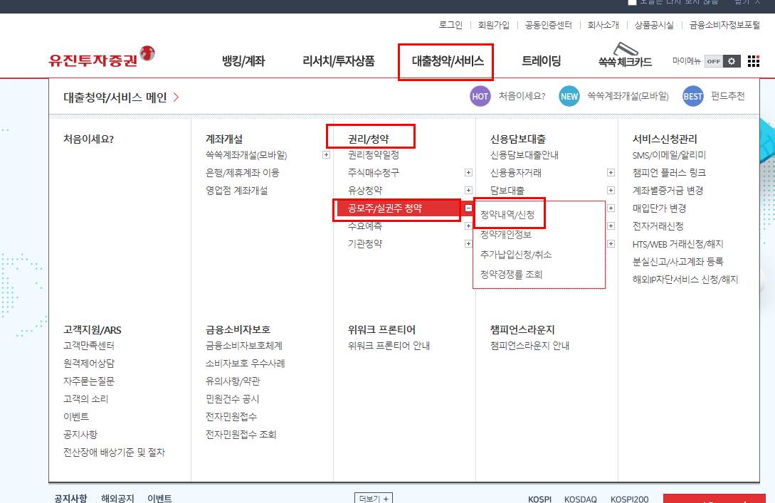This screenshot has height=503, width=775.
Task: Click the BEST badge beside 펀드추천
Action: tap(692, 96)
